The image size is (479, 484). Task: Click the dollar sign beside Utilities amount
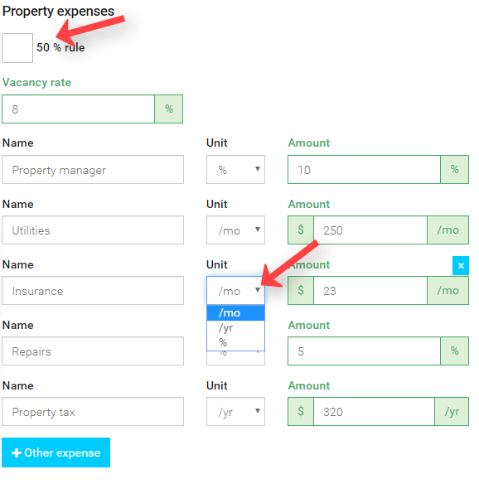click(301, 230)
